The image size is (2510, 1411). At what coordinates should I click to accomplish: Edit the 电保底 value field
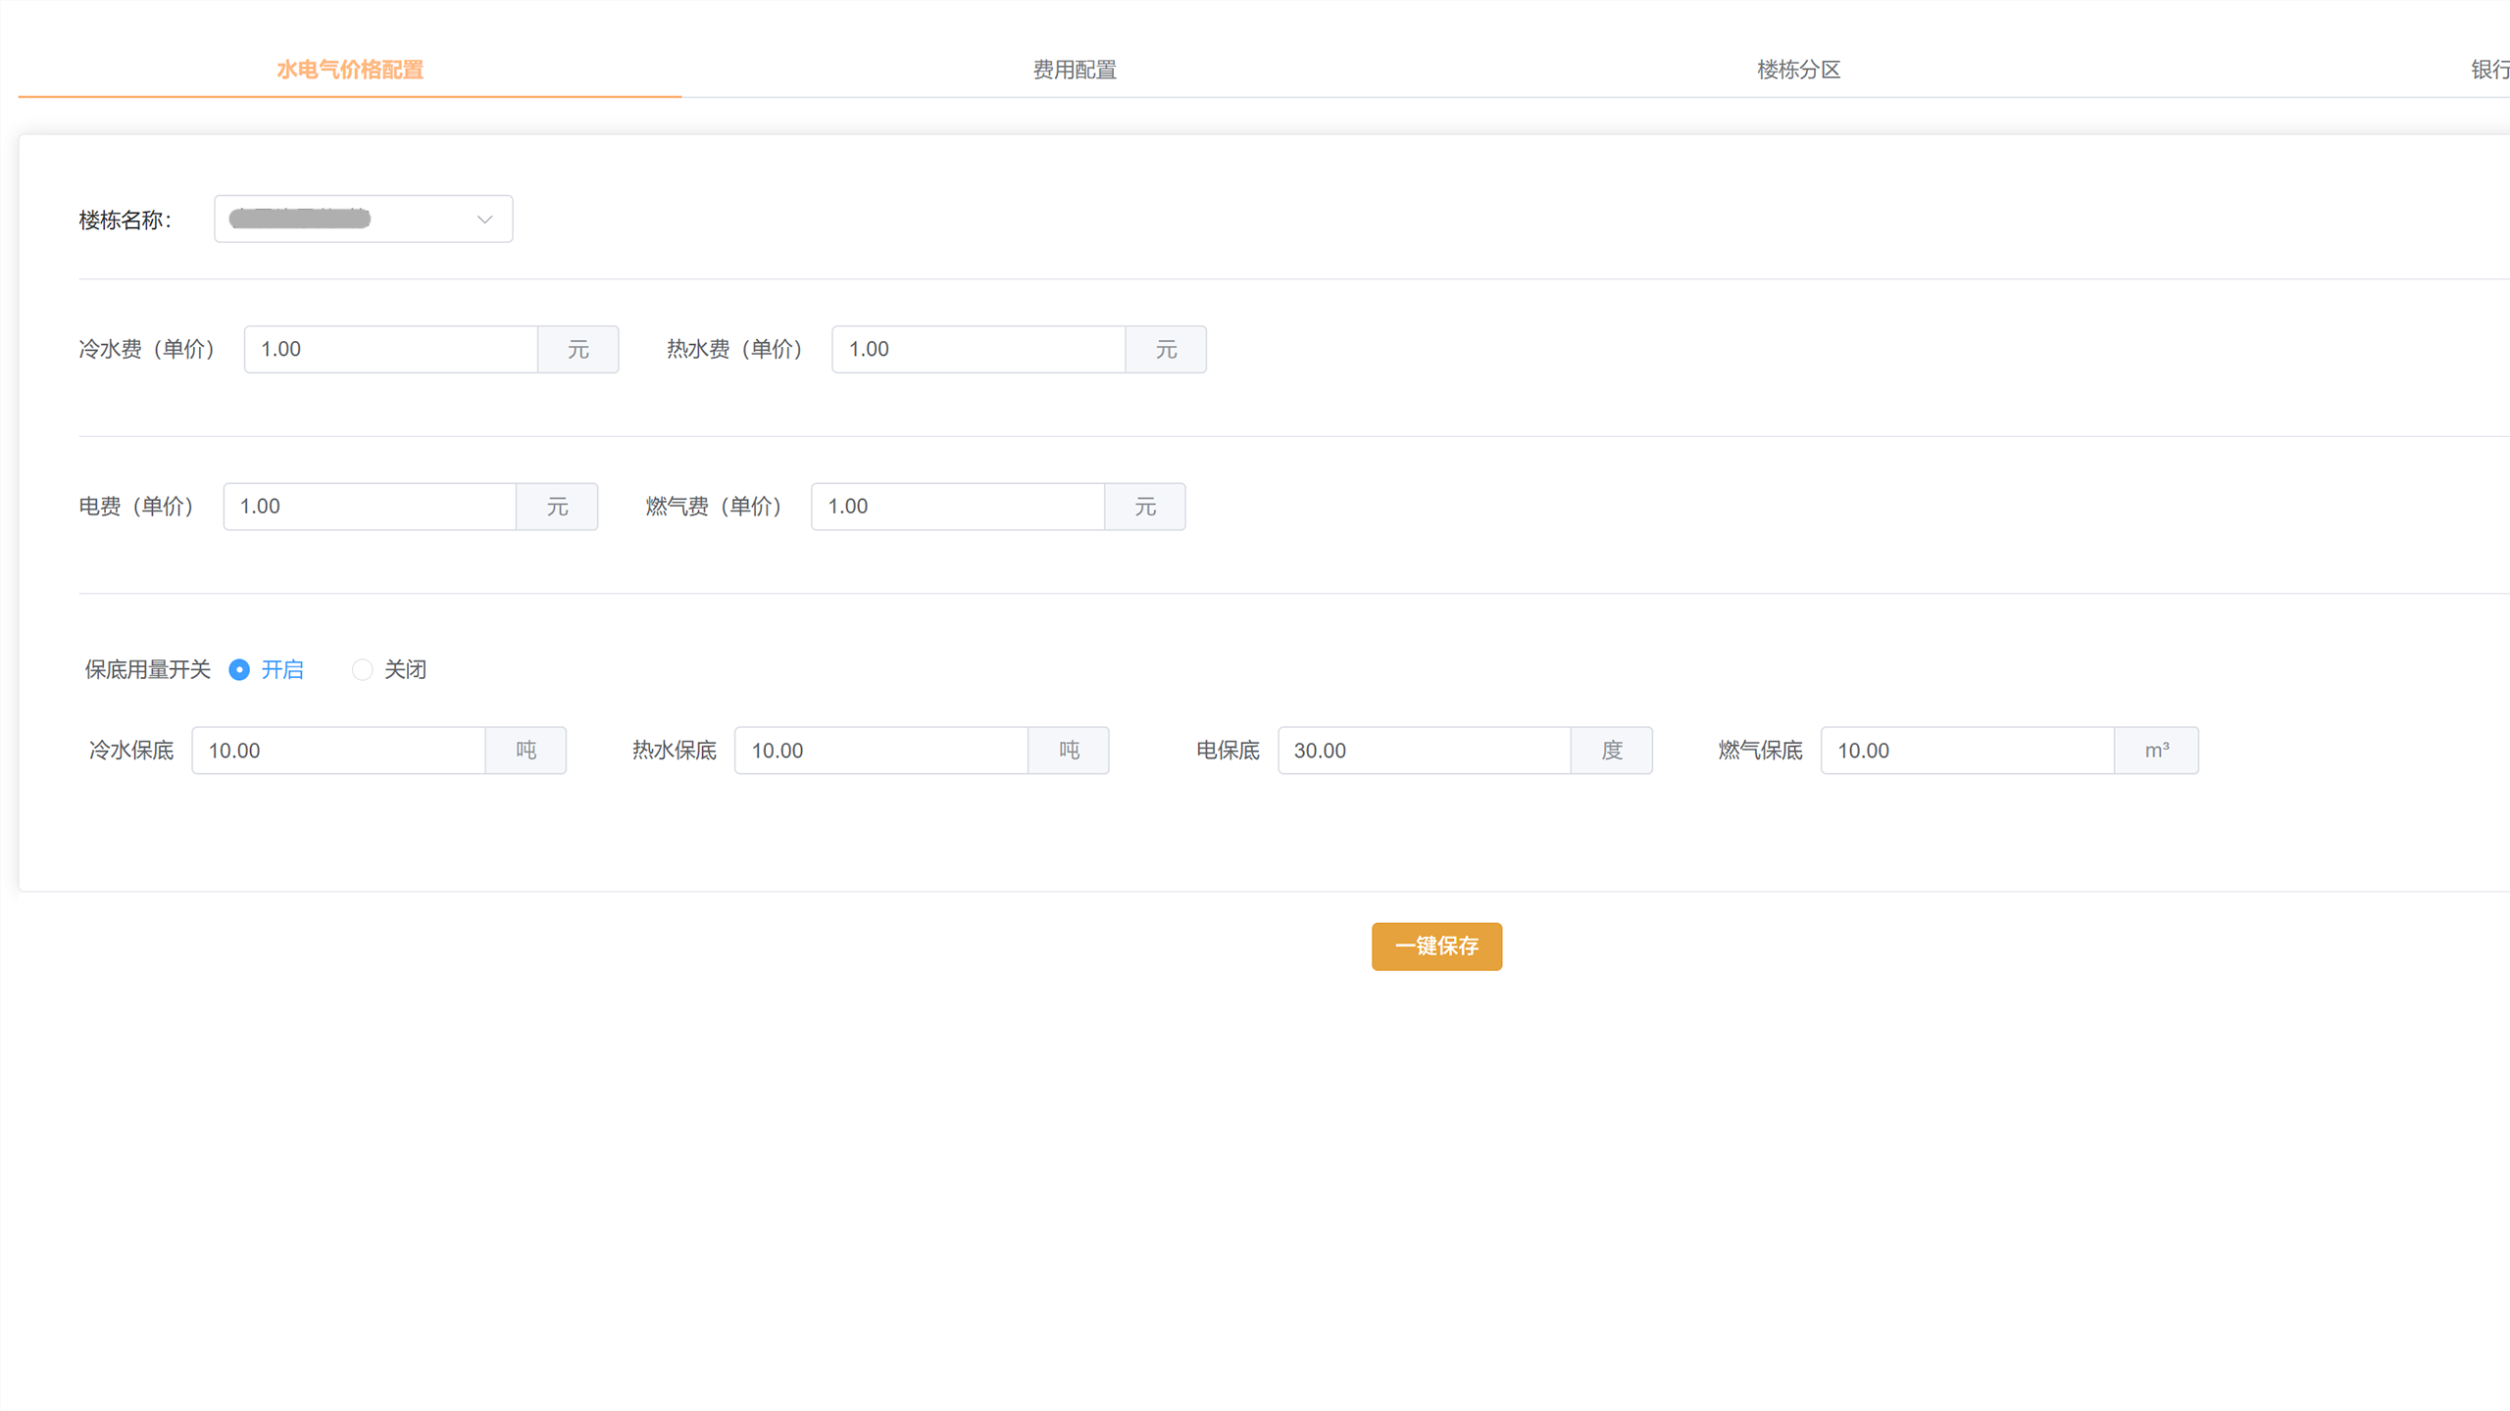[1424, 751]
